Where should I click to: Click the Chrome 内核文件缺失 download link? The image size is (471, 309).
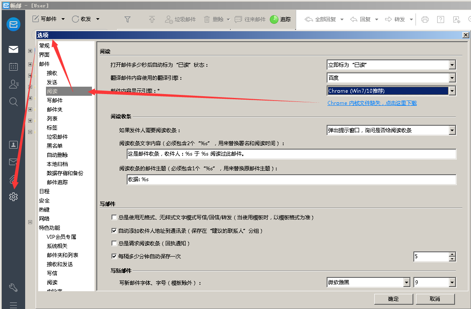point(372,103)
